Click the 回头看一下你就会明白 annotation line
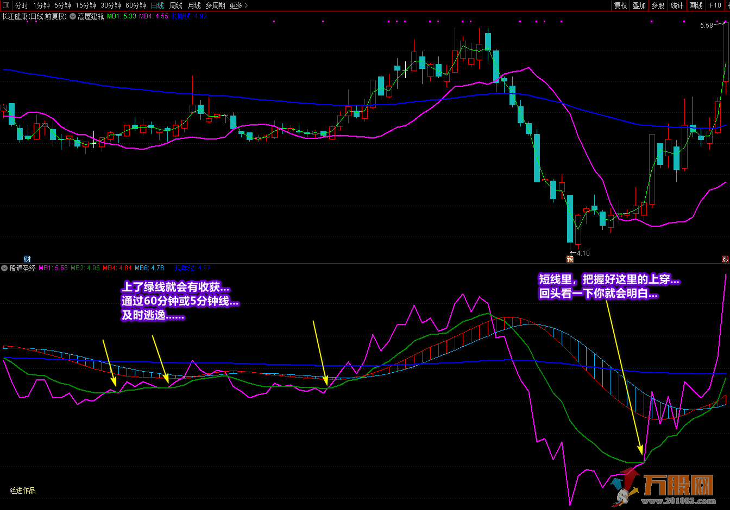The width and height of the screenshot is (730, 510). point(598,294)
